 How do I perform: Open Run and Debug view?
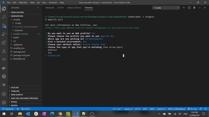point(4,34)
